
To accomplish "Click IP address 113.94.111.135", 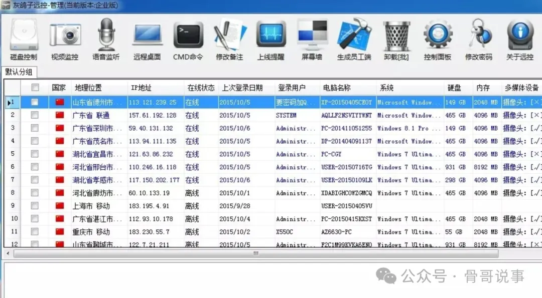I will pyautogui.click(x=153, y=141).
